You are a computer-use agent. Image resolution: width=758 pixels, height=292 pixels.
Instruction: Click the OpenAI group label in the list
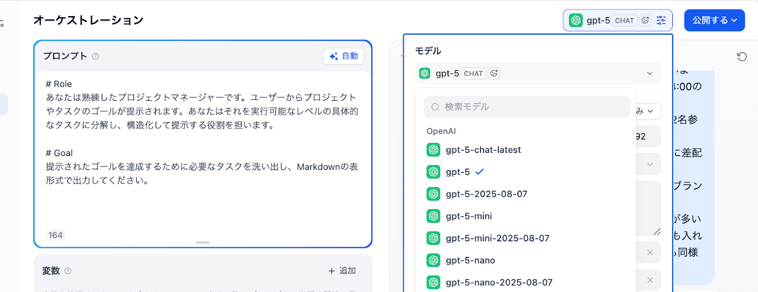point(441,131)
